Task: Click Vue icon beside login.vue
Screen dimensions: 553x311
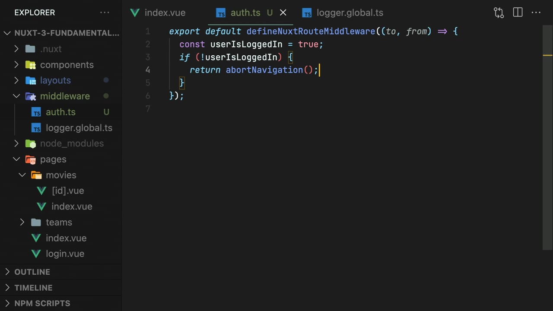Action: (x=36, y=254)
